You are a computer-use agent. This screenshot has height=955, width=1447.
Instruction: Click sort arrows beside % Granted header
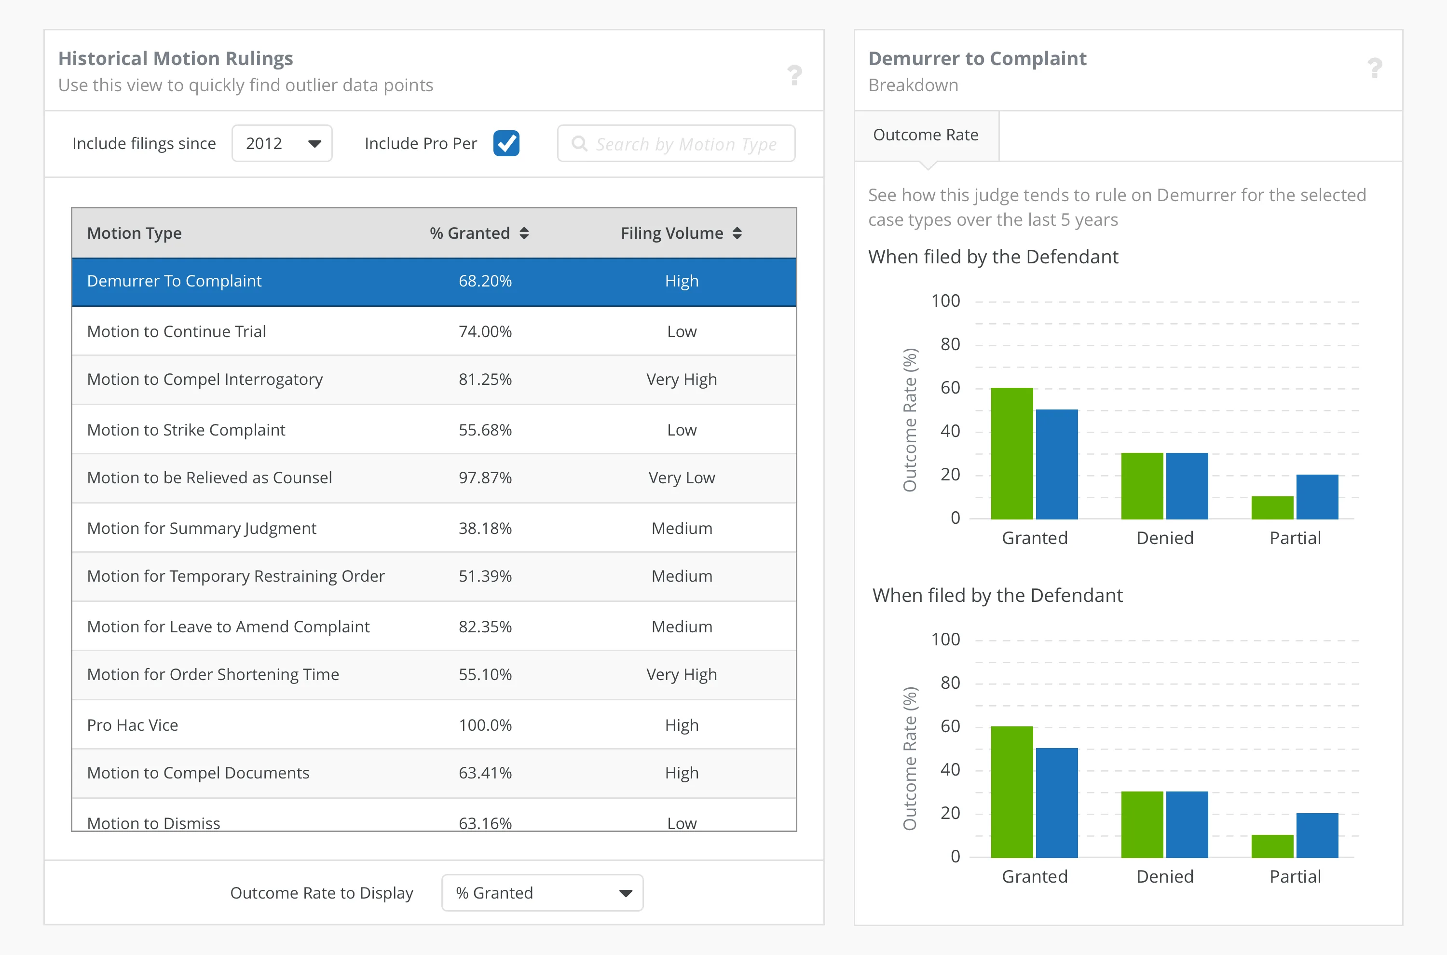tap(524, 233)
